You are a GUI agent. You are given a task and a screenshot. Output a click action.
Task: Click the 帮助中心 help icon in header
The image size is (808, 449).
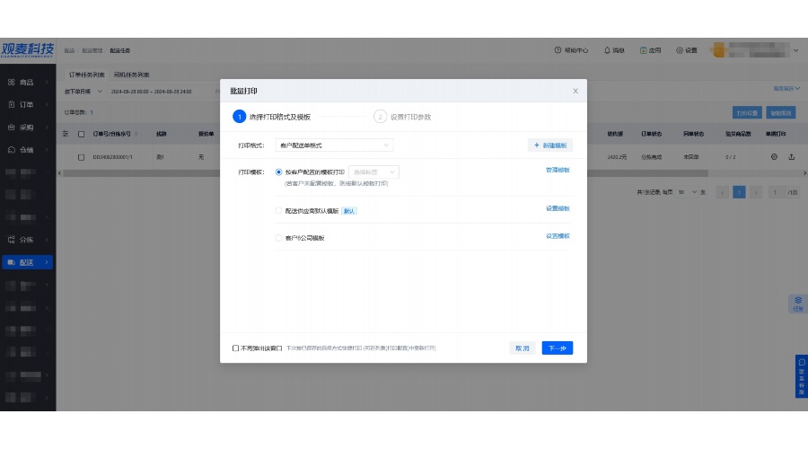tap(558, 50)
